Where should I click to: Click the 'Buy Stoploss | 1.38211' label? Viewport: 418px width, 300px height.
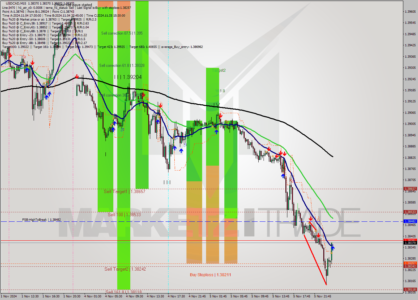pos(210,275)
